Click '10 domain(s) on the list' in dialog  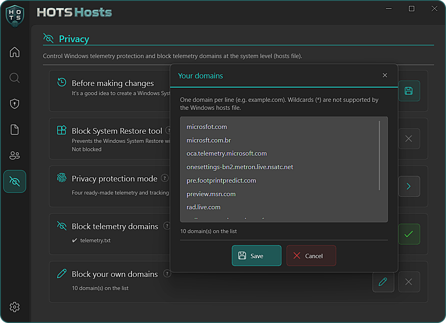click(x=209, y=232)
